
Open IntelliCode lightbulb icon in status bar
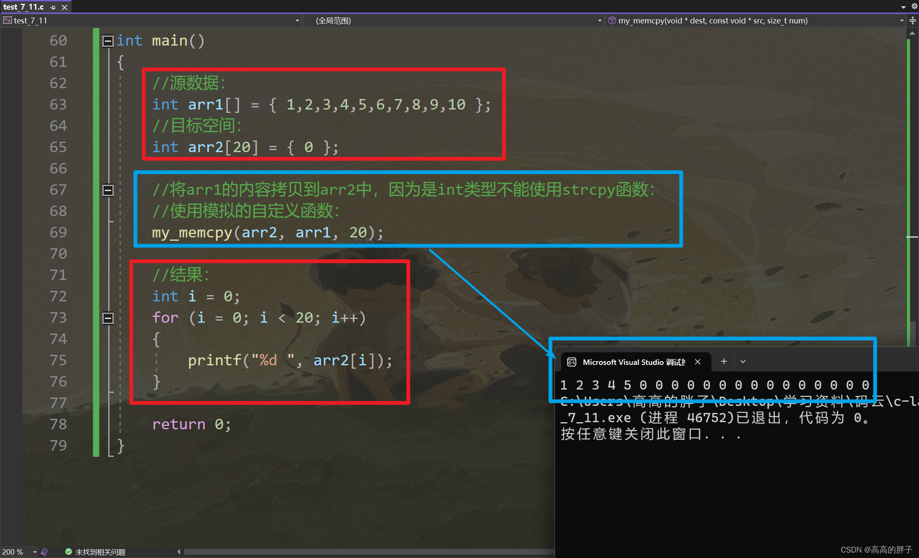tap(44, 552)
